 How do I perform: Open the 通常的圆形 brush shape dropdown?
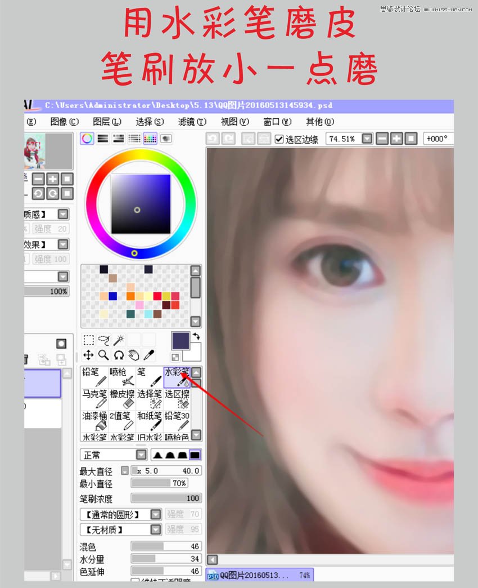click(x=156, y=514)
